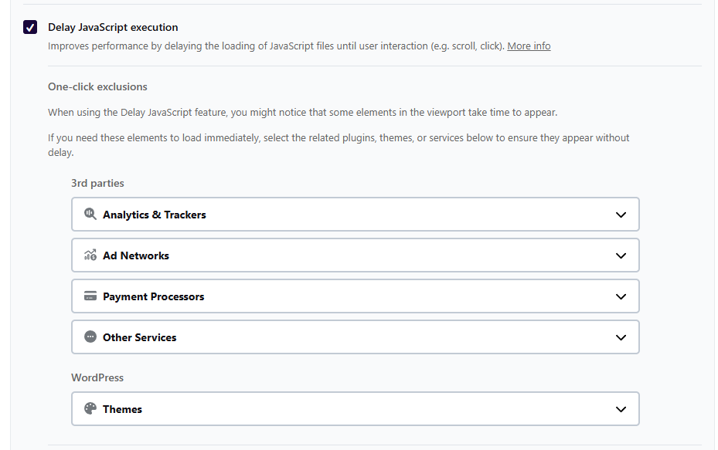
Task: Expand Ad Networks with the chevron arrow
Action: (621, 255)
